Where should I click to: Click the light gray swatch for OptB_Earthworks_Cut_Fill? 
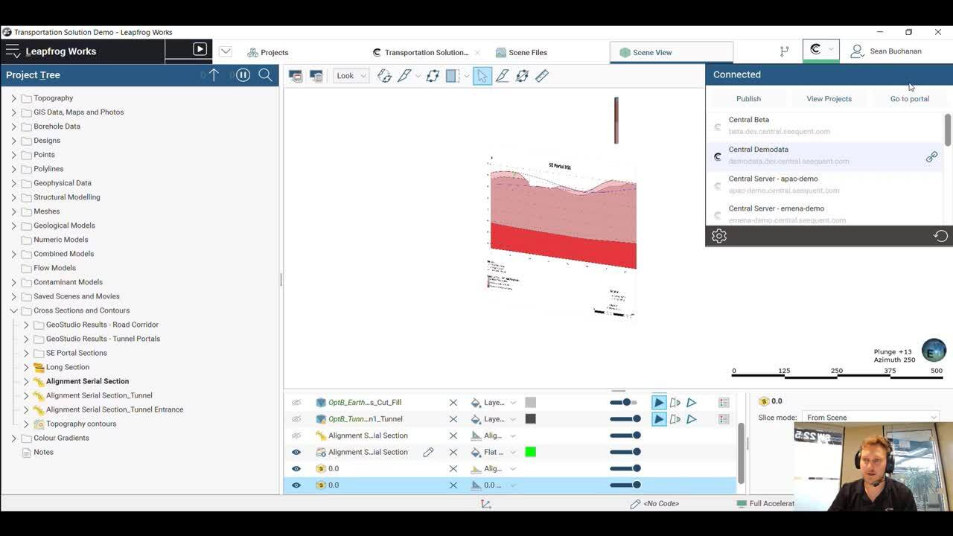pyautogui.click(x=530, y=403)
